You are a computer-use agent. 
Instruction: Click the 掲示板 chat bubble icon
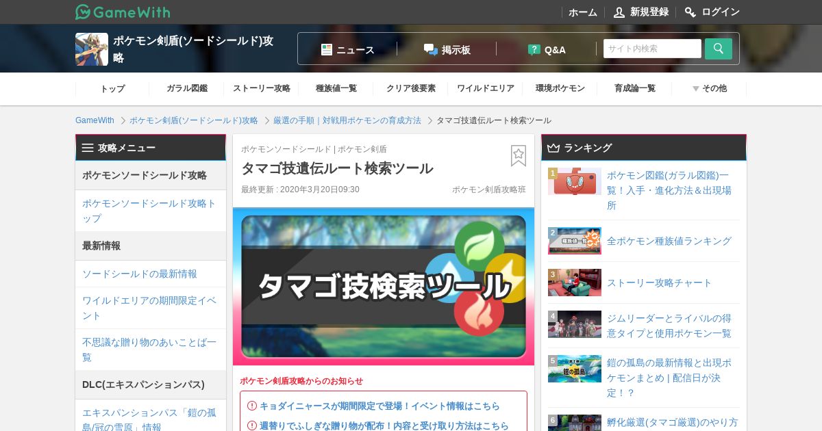430,49
